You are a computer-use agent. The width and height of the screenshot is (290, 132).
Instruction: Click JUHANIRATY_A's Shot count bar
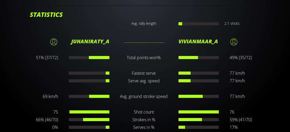pyautogui.click(x=89, y=112)
